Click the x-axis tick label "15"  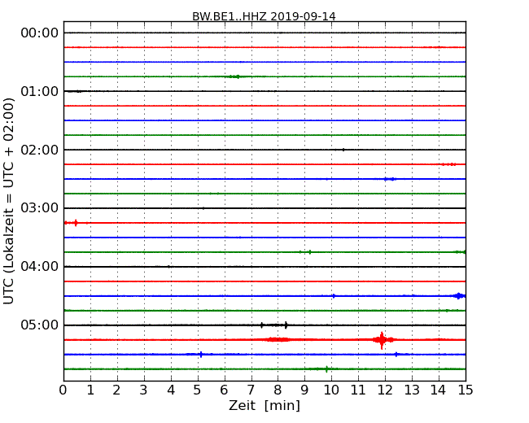(x=466, y=390)
